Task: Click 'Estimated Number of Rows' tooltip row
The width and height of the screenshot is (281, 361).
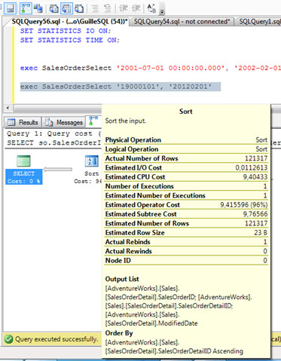Action: click(x=186, y=223)
